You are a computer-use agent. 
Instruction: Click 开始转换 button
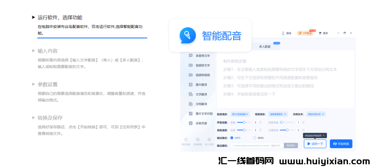pyautogui.click(x=341, y=144)
